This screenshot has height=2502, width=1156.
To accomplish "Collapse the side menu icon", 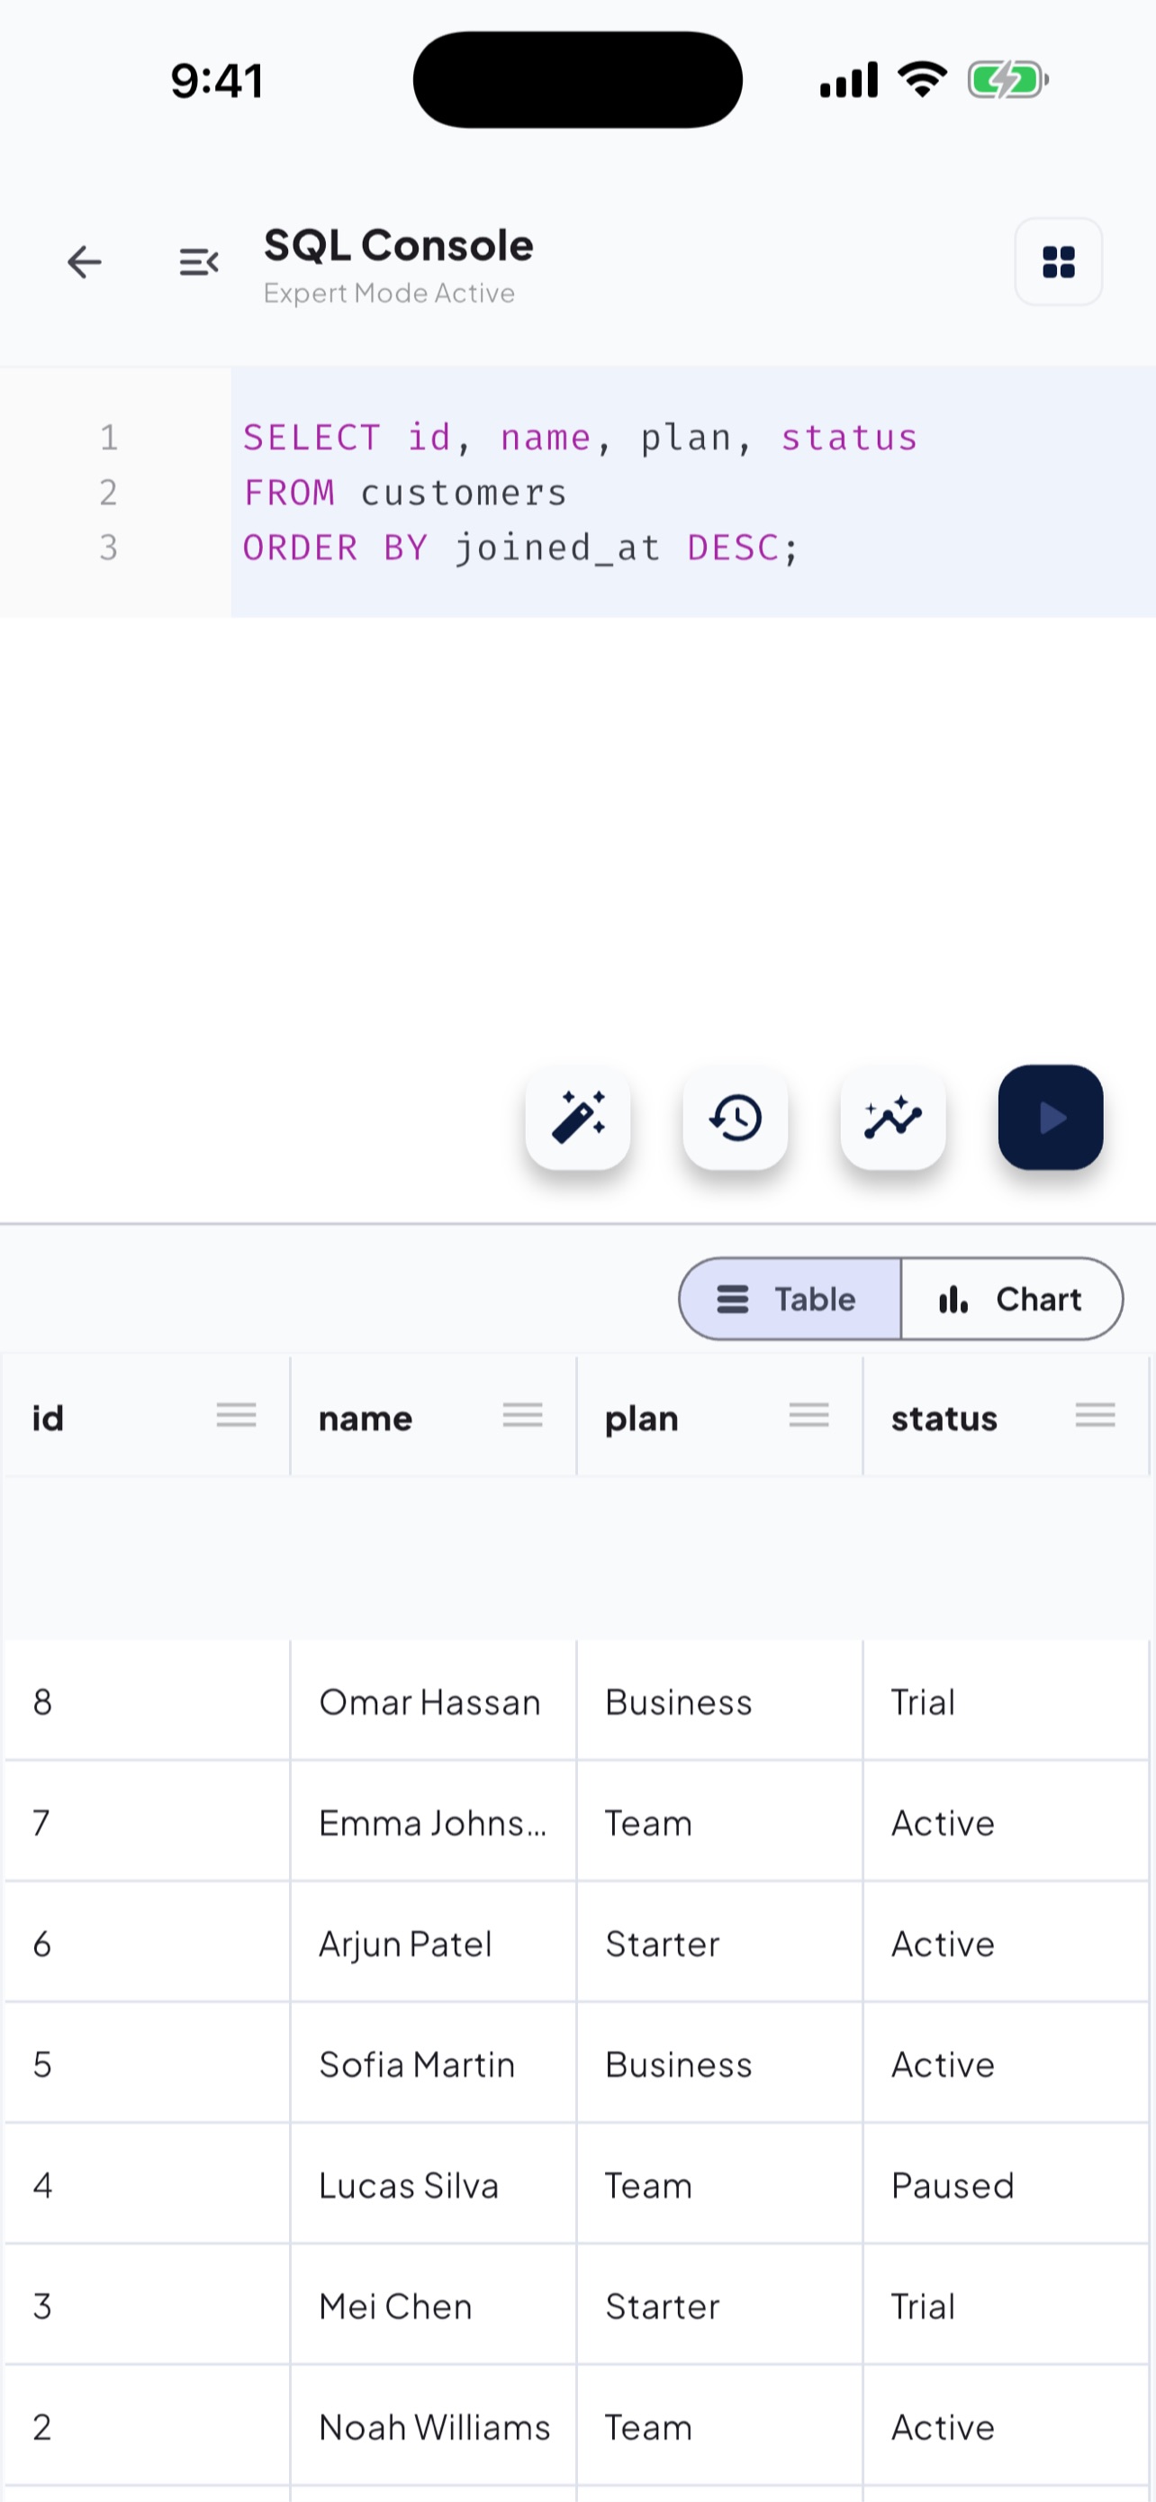I will click(199, 262).
